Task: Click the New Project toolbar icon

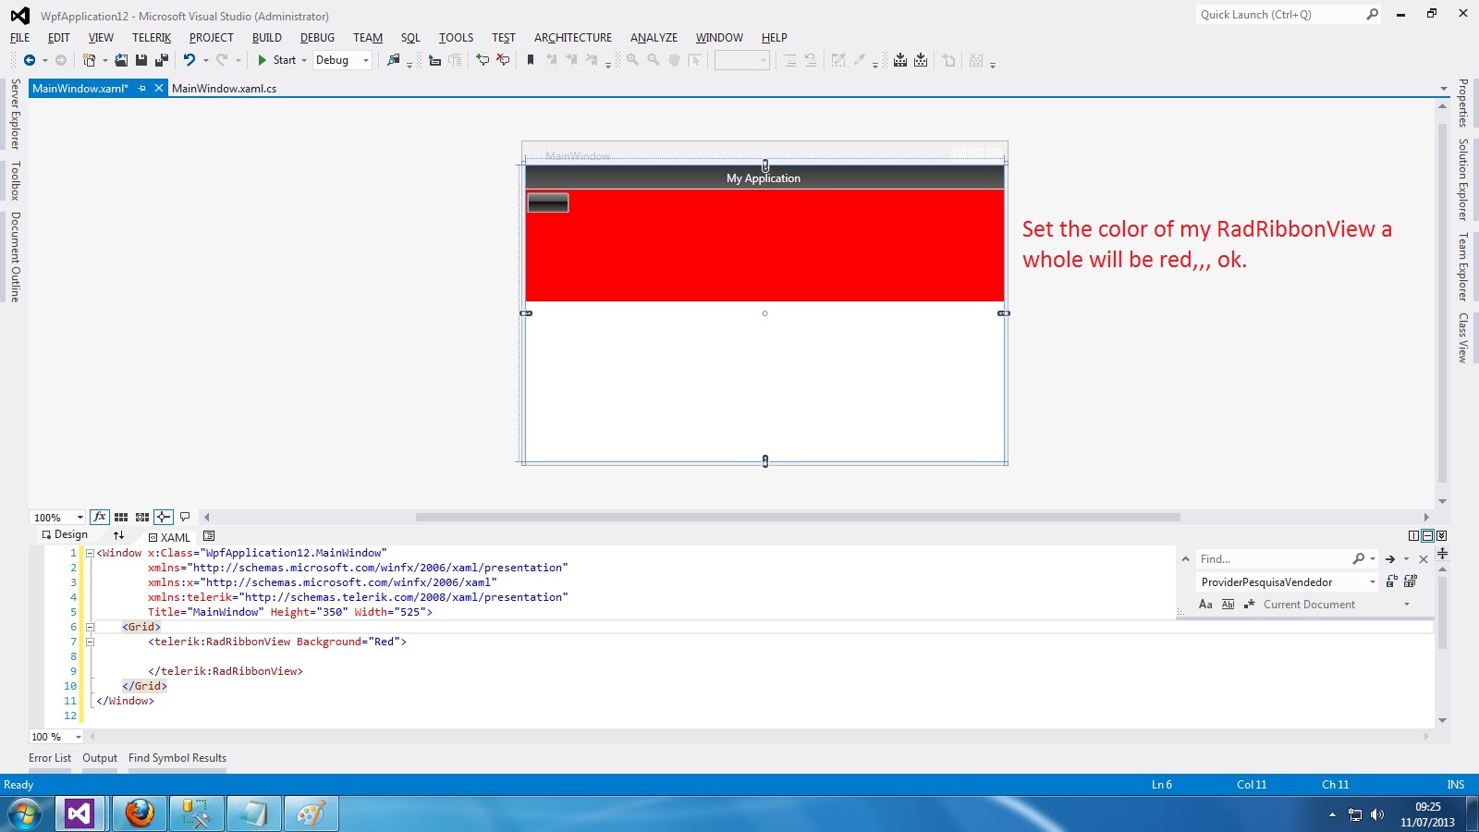Action: [90, 60]
